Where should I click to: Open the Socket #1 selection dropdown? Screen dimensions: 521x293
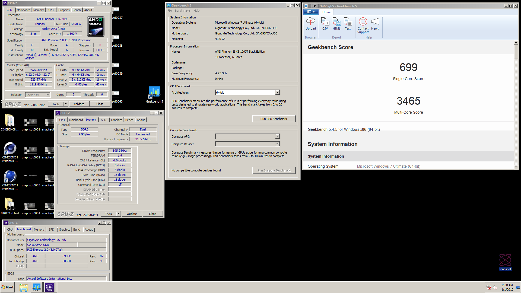(x=38, y=95)
